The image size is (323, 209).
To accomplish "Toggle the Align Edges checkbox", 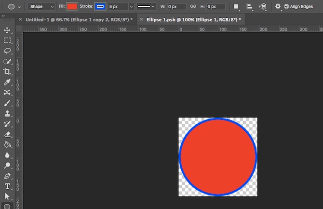I will (286, 7).
